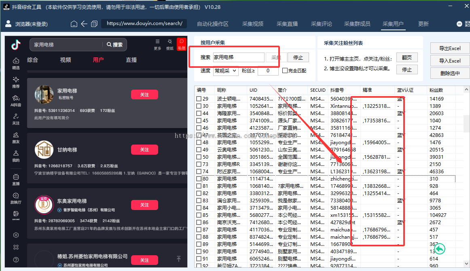Click 停止 button next to 采集
The width and height of the screenshot is (470, 271).
pyautogui.click(x=298, y=57)
